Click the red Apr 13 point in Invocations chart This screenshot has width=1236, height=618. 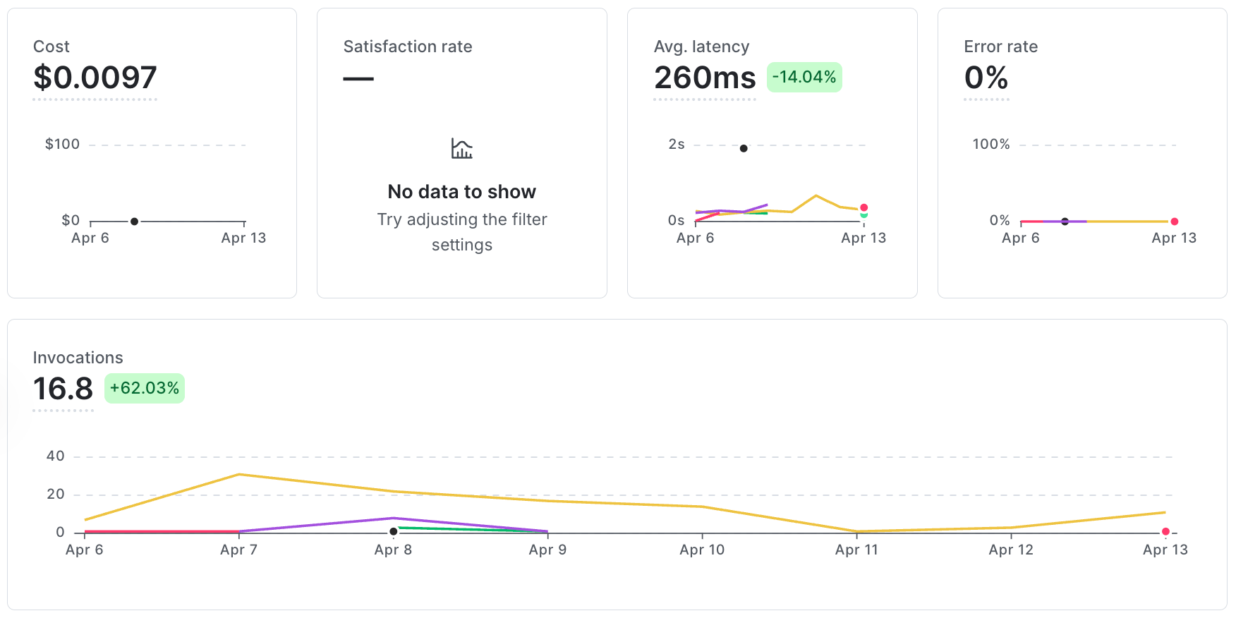tap(1165, 531)
